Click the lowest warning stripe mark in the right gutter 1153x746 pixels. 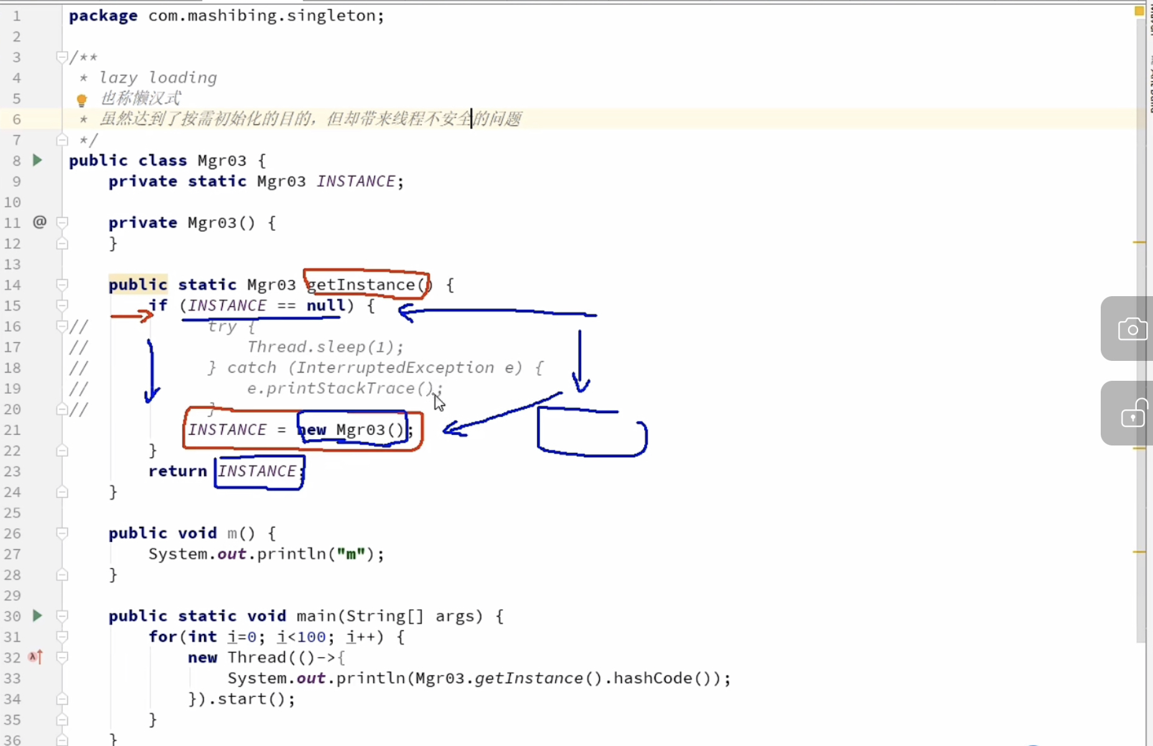coord(1139,552)
